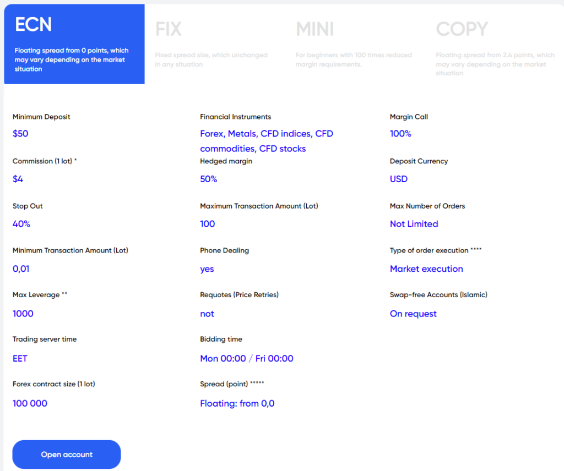Click the Mon 00:00 / Fri 00:00 bidding time
Image resolution: width=564 pixels, height=471 pixels.
[x=246, y=359]
